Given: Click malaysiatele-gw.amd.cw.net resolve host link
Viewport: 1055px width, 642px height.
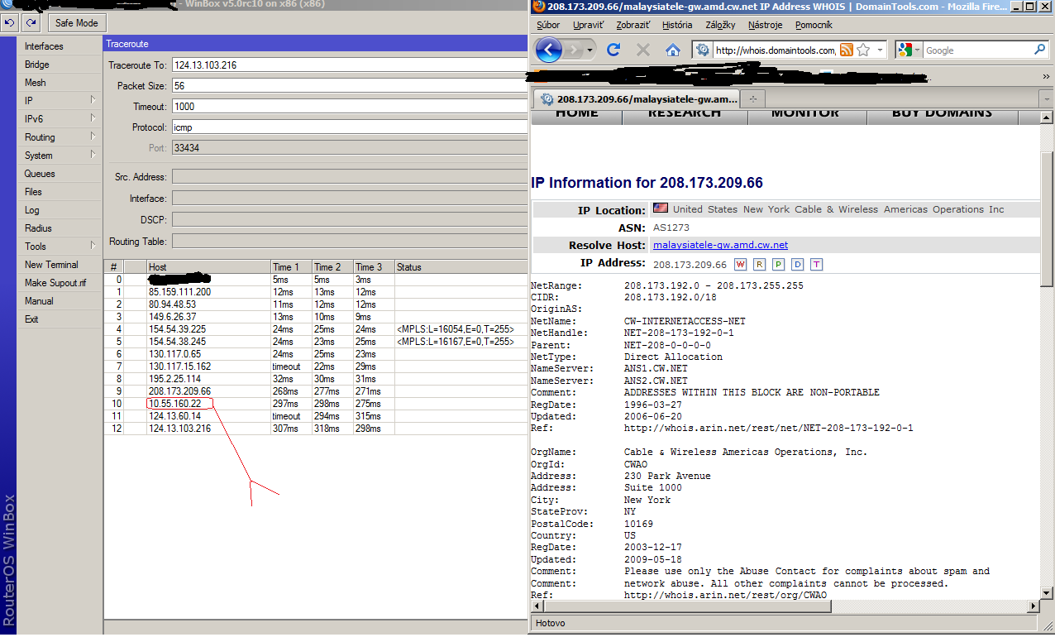Looking at the screenshot, I should click(x=720, y=245).
